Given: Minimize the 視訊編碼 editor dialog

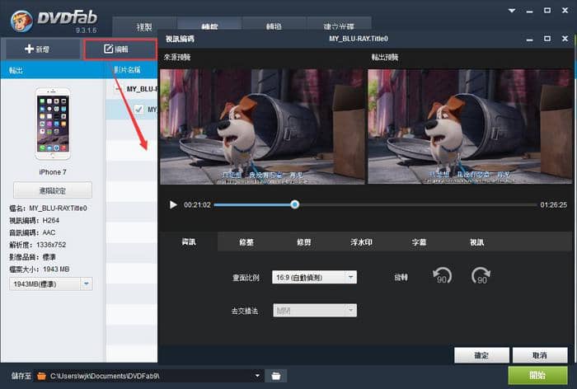Looking at the screenshot, I should coord(529,39).
